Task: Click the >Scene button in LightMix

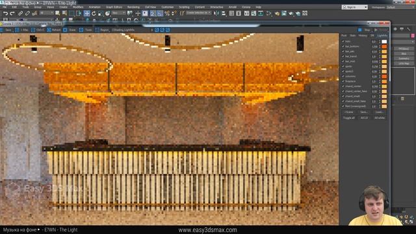Action: point(349,112)
